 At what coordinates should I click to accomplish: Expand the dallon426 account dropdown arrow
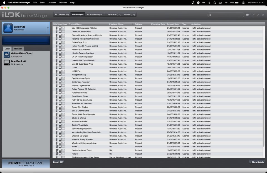coord(48,28)
